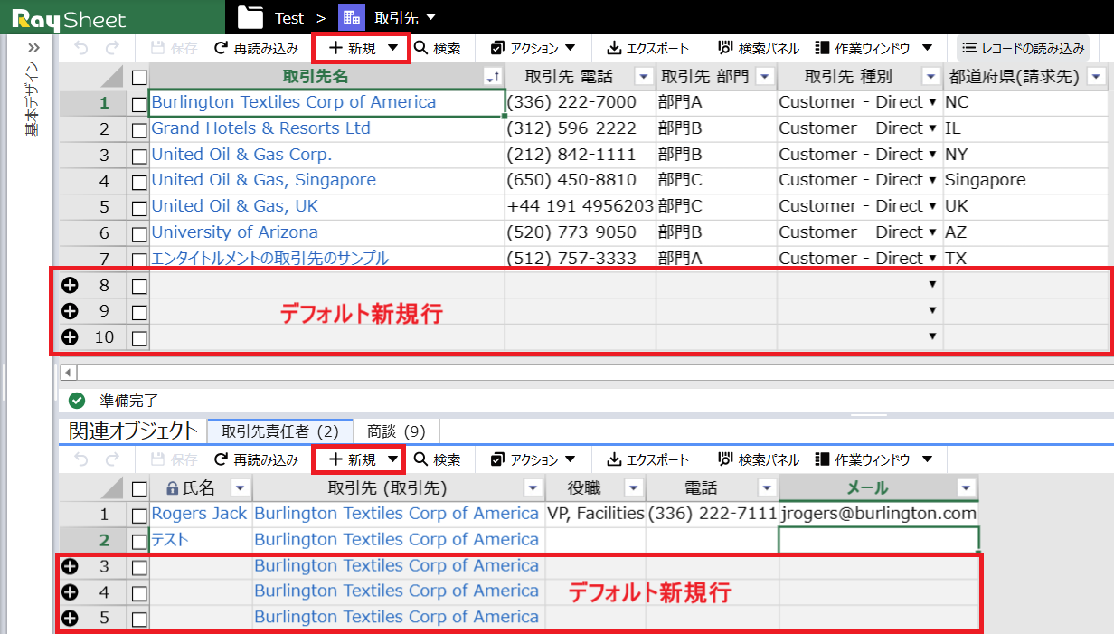This screenshot has height=634, width=1114.
Task: Open the メール column filter dropdown
Action: point(966,488)
